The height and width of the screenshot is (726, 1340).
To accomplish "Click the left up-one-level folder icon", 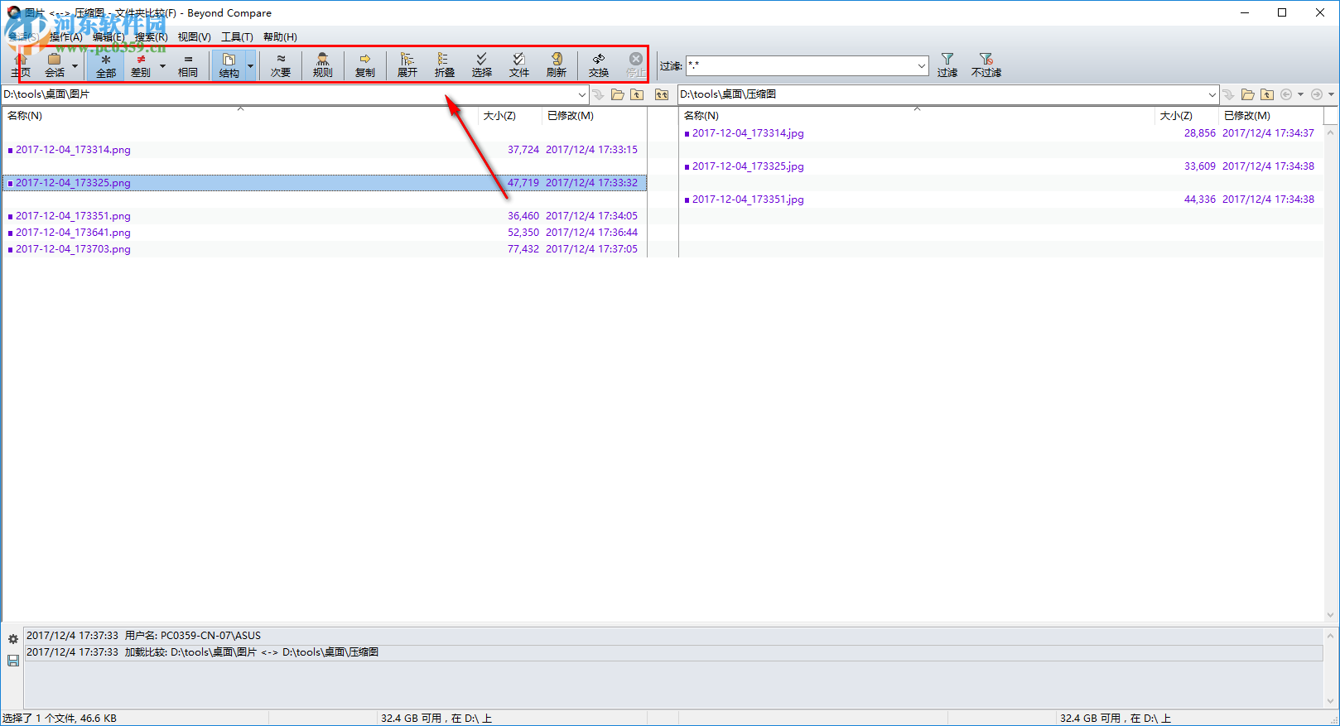I will point(637,94).
